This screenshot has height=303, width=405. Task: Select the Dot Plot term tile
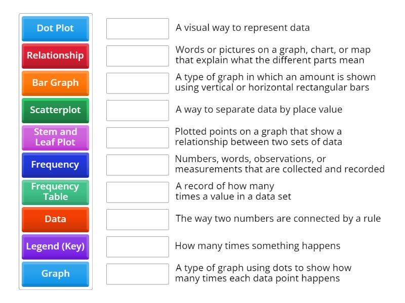[55, 28]
